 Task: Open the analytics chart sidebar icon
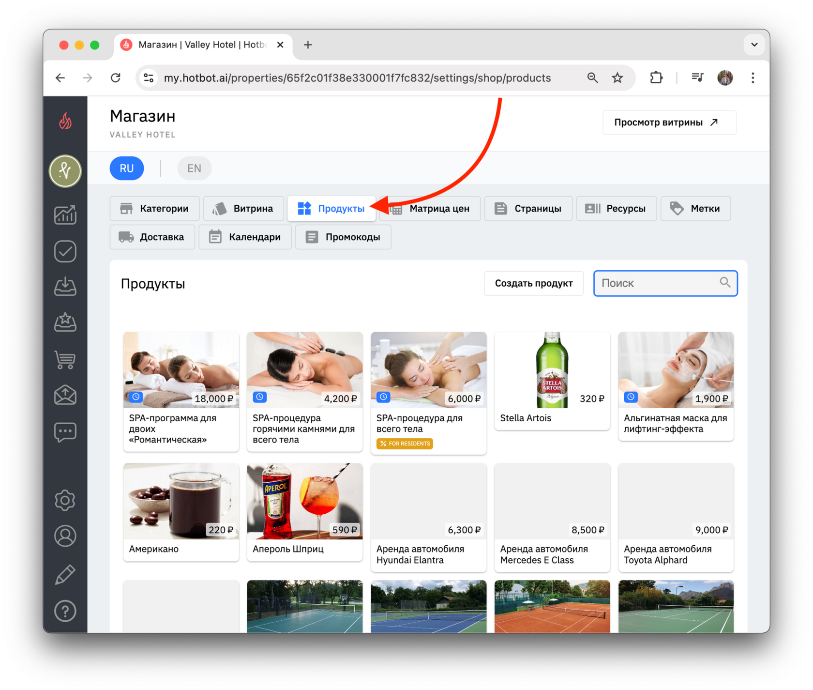(65, 215)
